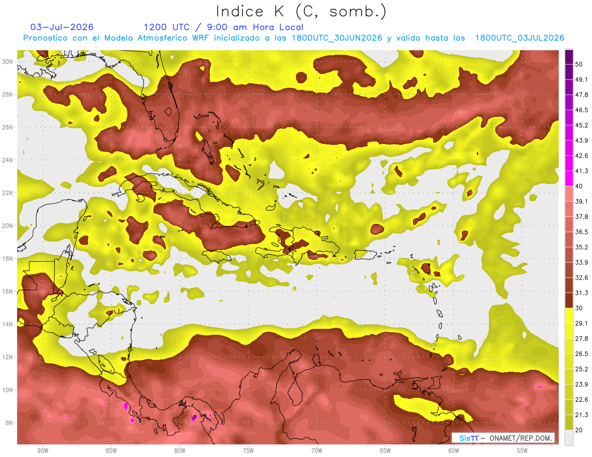Viewport: 592px width, 457px height.
Task: Click the colorbar value 22.6
Action: (x=582, y=399)
